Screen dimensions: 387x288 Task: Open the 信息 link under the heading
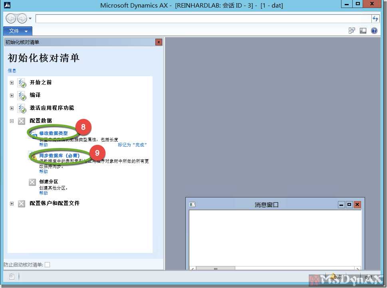pyautogui.click(x=12, y=71)
